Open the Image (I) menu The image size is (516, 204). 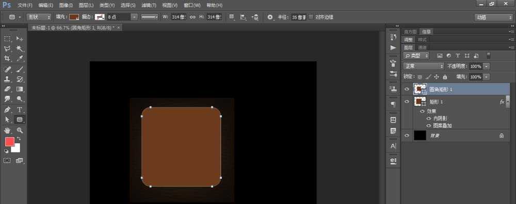pos(66,5)
